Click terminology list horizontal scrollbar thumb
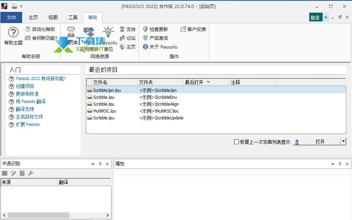Viewport: 352px width, 220px height. tap(38, 215)
